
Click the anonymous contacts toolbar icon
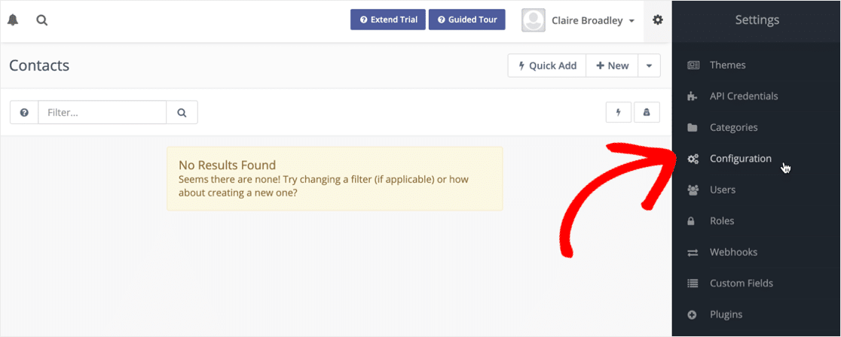(647, 113)
